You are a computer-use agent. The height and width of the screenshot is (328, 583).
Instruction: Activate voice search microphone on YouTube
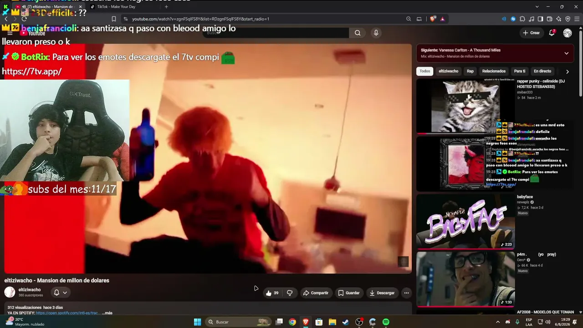click(x=376, y=33)
